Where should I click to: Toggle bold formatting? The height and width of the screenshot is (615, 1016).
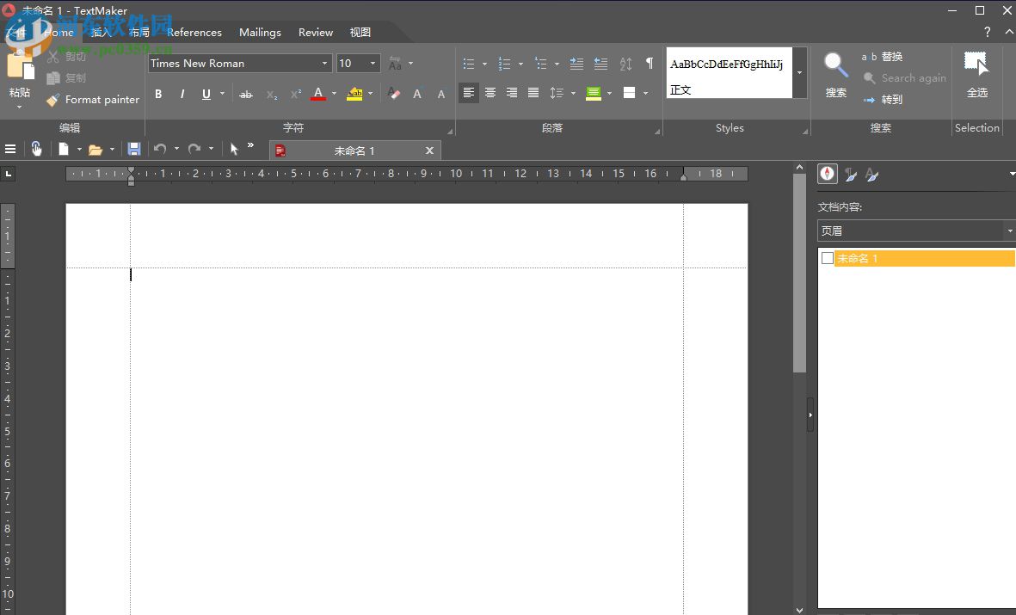159,94
